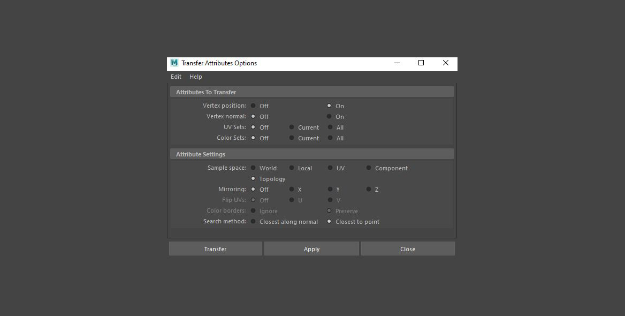This screenshot has height=316, width=625.
Task: Select Closest along normal search method
Action: click(x=253, y=221)
